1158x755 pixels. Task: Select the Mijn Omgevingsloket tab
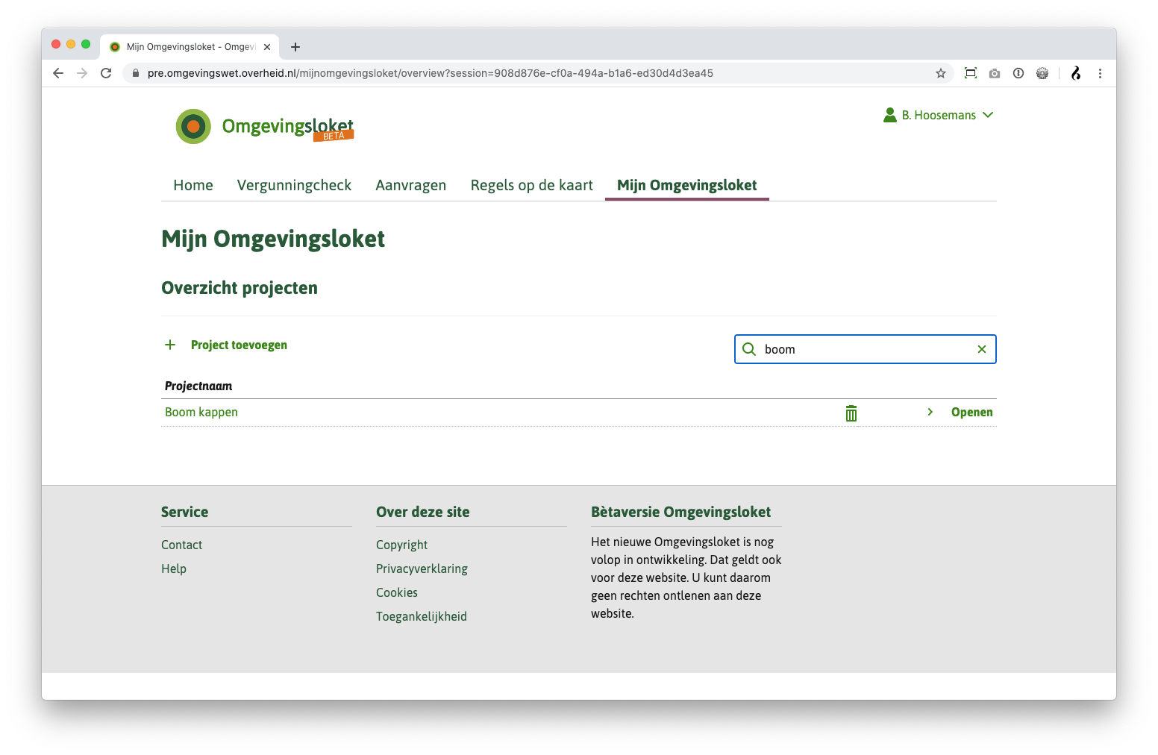[687, 185]
